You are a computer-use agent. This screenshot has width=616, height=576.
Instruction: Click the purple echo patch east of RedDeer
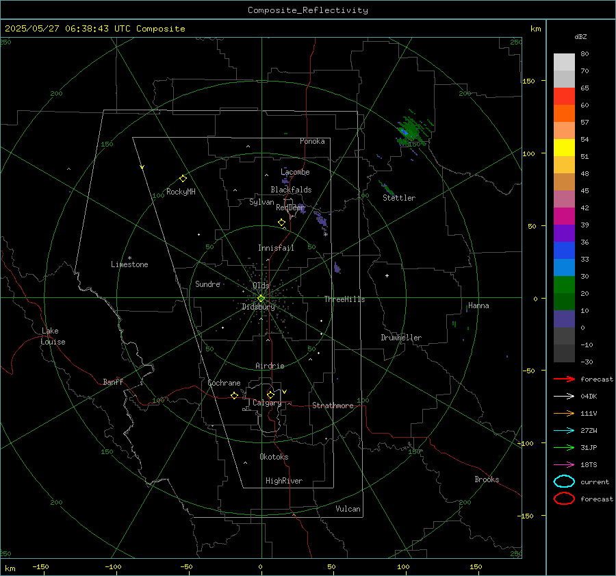pos(321,218)
